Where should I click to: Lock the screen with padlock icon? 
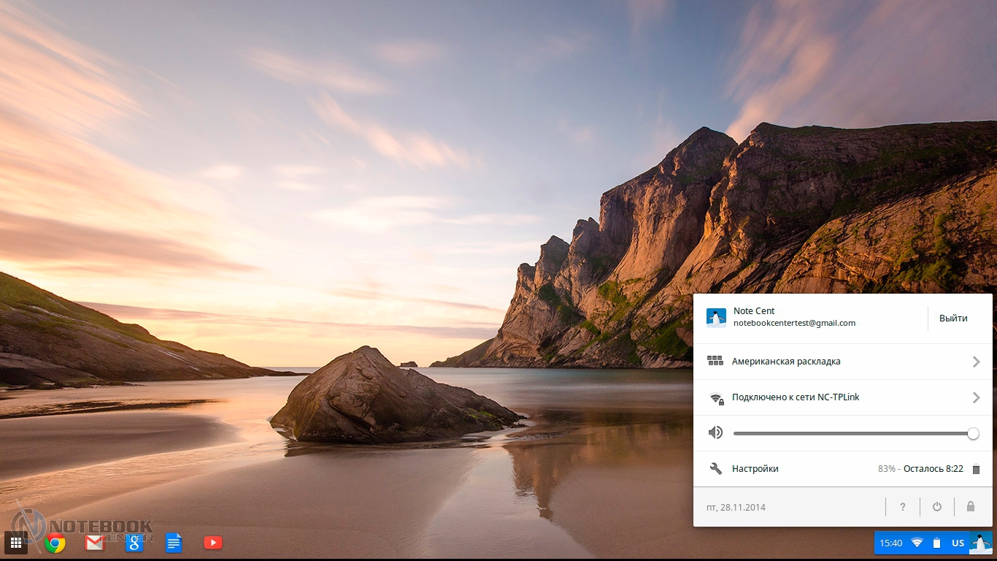tap(971, 507)
